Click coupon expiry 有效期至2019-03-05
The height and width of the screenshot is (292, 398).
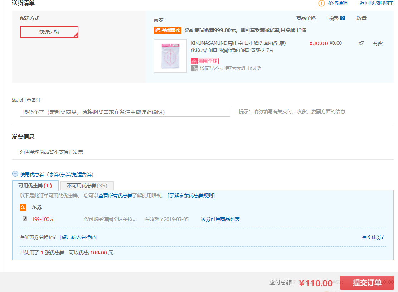pyautogui.click(x=166, y=219)
